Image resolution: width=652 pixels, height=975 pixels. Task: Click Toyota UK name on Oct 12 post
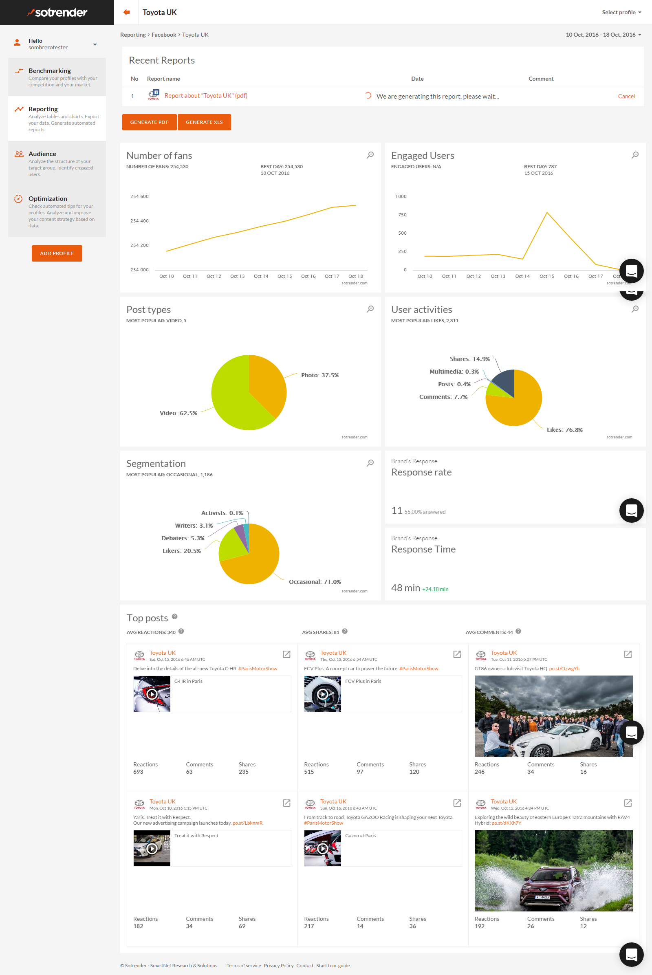(504, 801)
